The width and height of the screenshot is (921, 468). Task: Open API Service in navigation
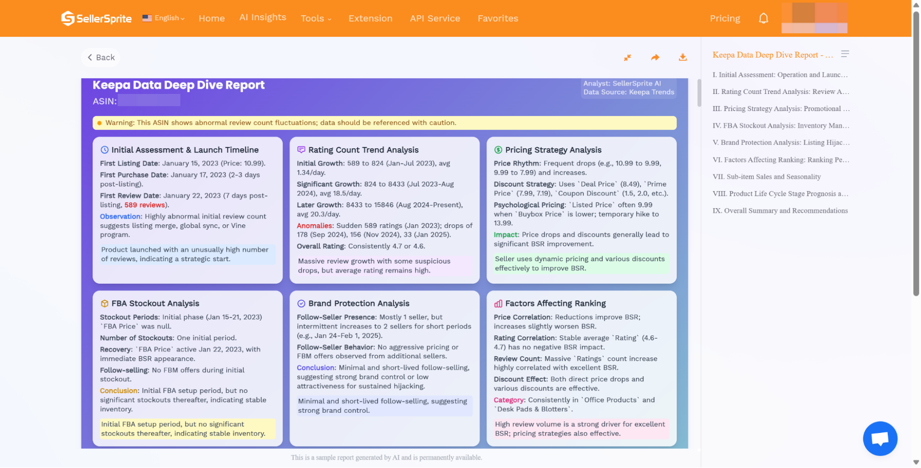pos(435,18)
